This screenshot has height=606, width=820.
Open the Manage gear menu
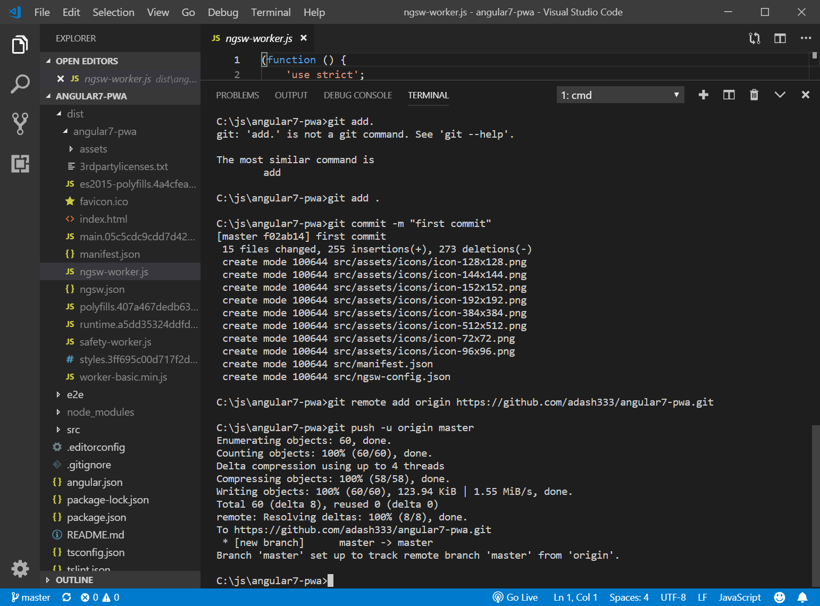pos(20,568)
